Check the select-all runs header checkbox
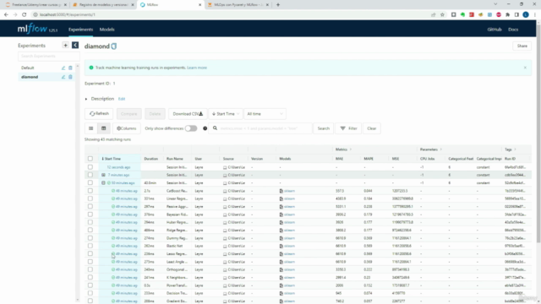The image size is (541, 304). coord(90,159)
